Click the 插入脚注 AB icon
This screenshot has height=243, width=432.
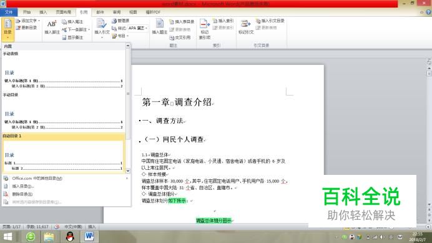pos(52,24)
